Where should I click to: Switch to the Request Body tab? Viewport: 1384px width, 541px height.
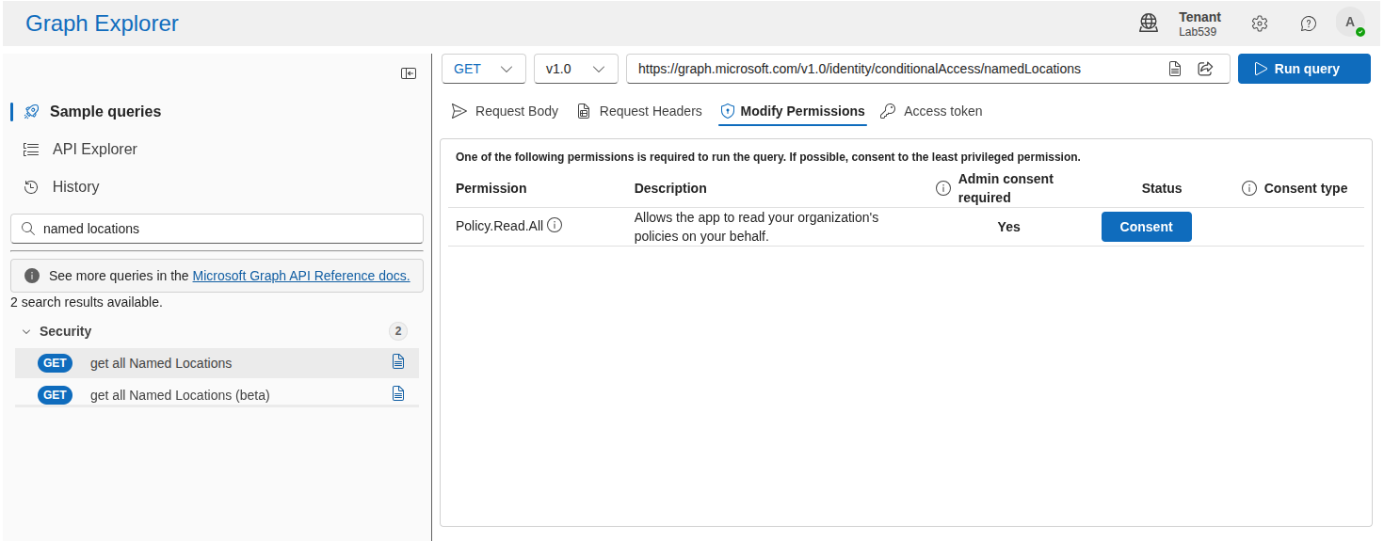(505, 111)
